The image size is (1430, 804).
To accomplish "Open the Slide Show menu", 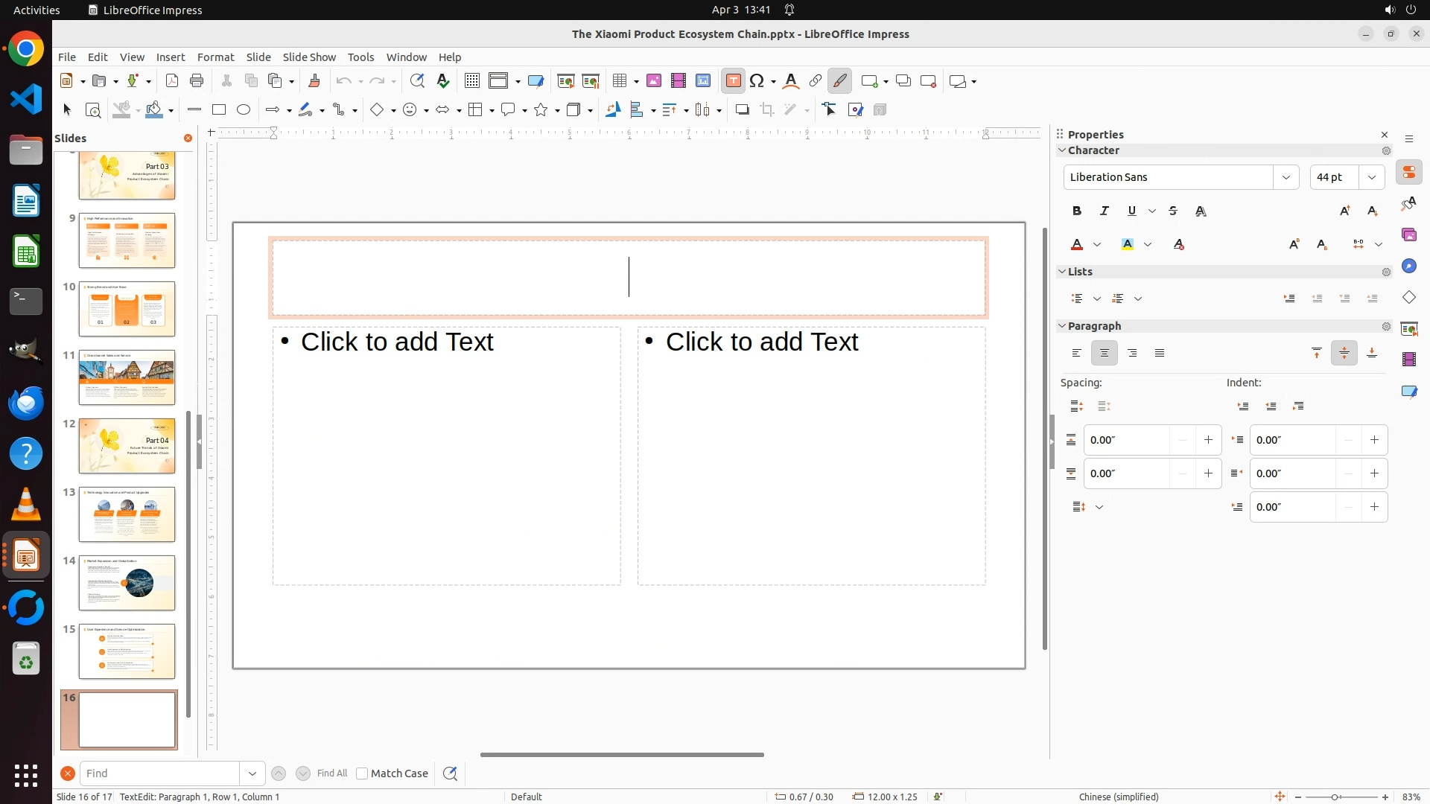I will coord(309,57).
